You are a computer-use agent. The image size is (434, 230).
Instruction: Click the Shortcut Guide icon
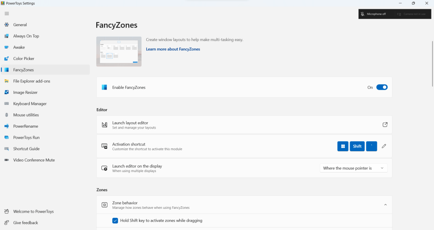[7, 149]
